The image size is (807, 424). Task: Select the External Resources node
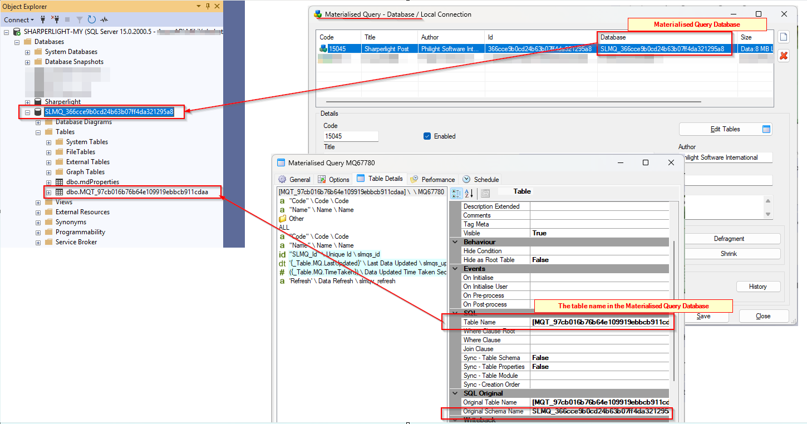(x=82, y=212)
